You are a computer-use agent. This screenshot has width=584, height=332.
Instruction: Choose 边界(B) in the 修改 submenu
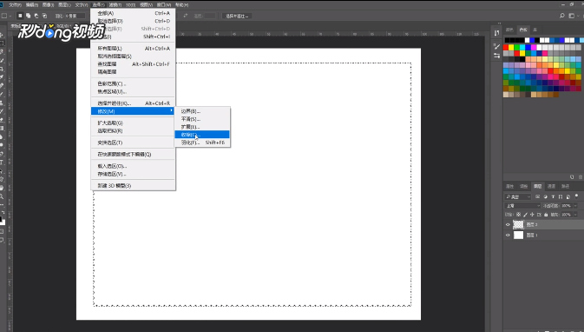(202, 111)
